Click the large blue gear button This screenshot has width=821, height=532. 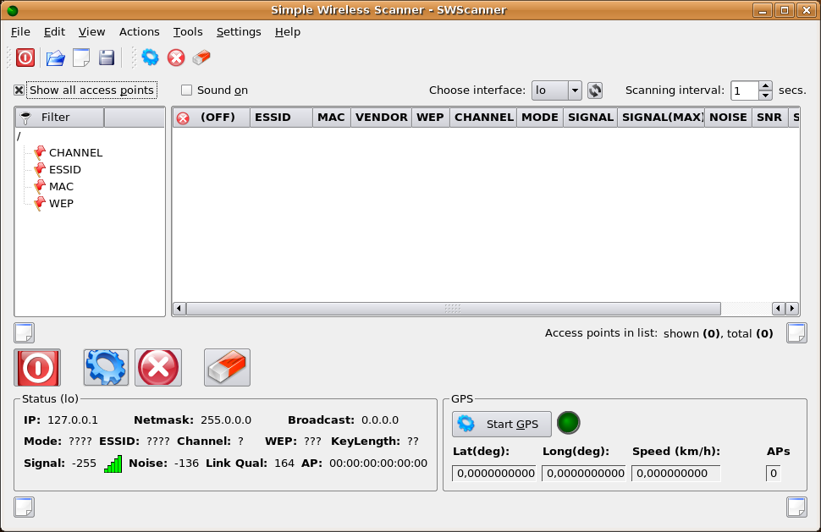coord(106,368)
